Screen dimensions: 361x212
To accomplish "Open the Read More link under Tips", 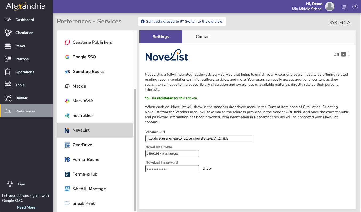I will pyautogui.click(x=26, y=207).
